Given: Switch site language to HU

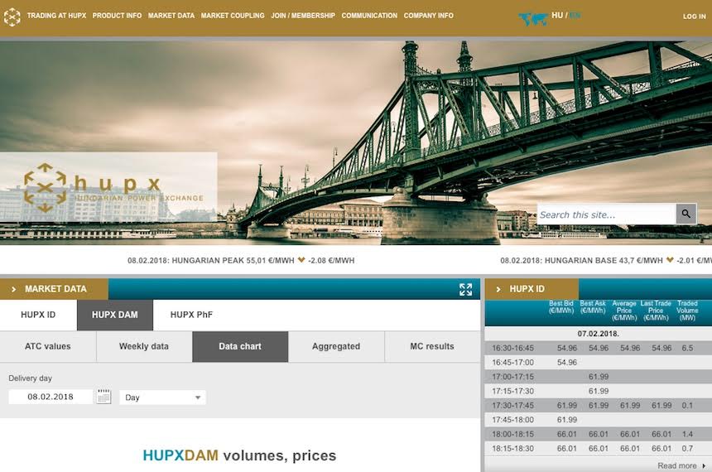Looking at the screenshot, I should point(556,15).
